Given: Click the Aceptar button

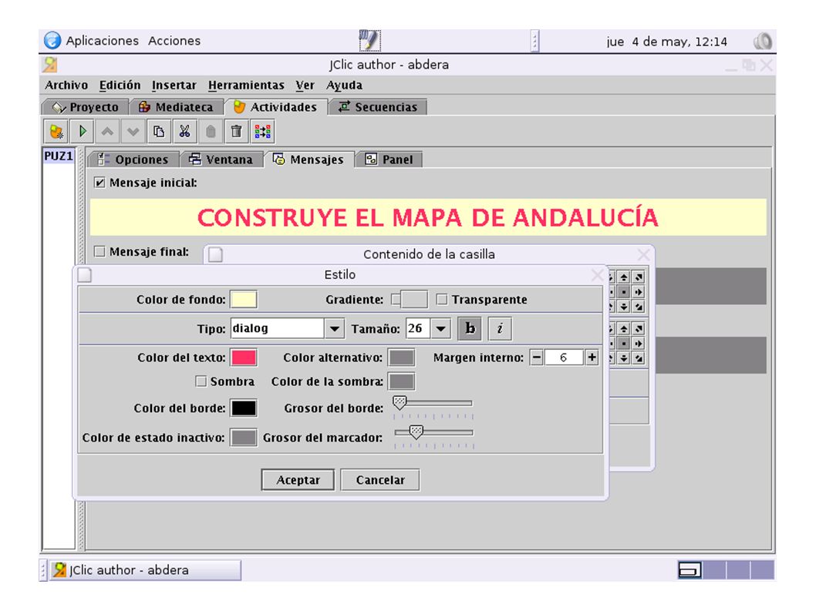Looking at the screenshot, I should point(298,480).
